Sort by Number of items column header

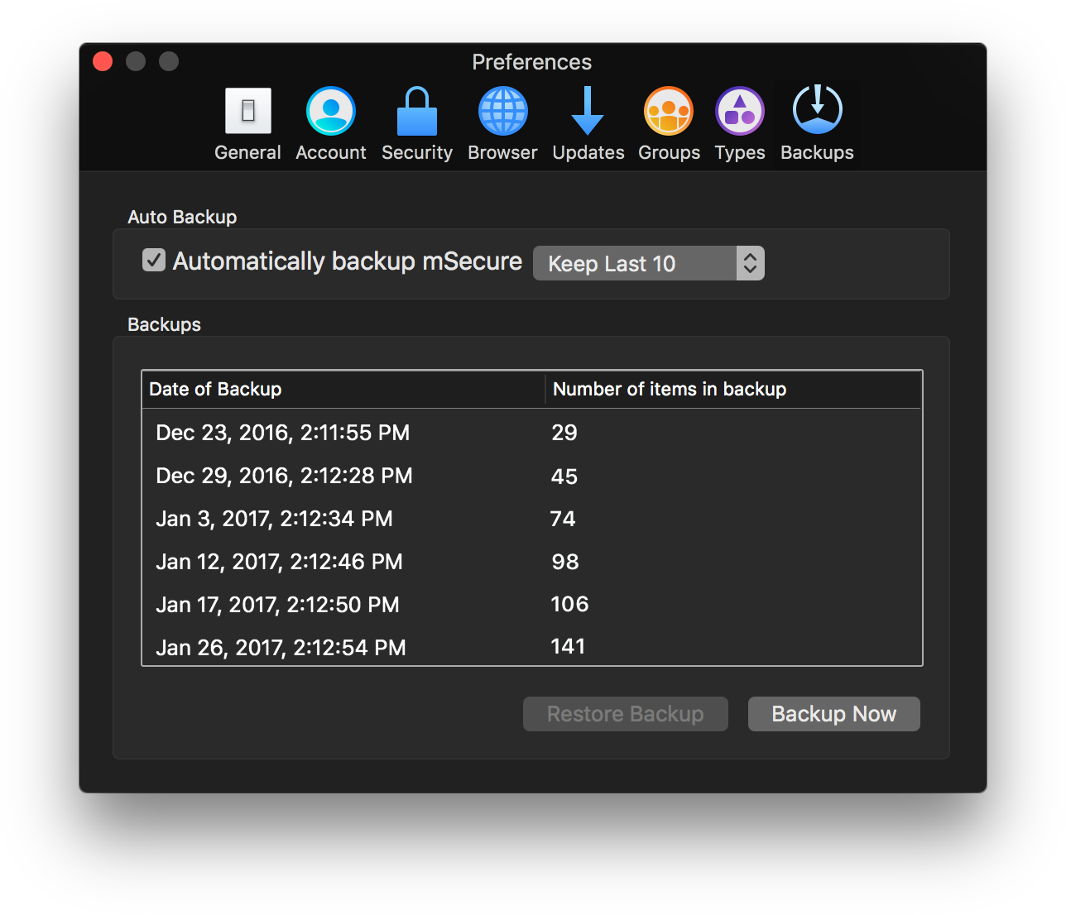tap(732, 390)
